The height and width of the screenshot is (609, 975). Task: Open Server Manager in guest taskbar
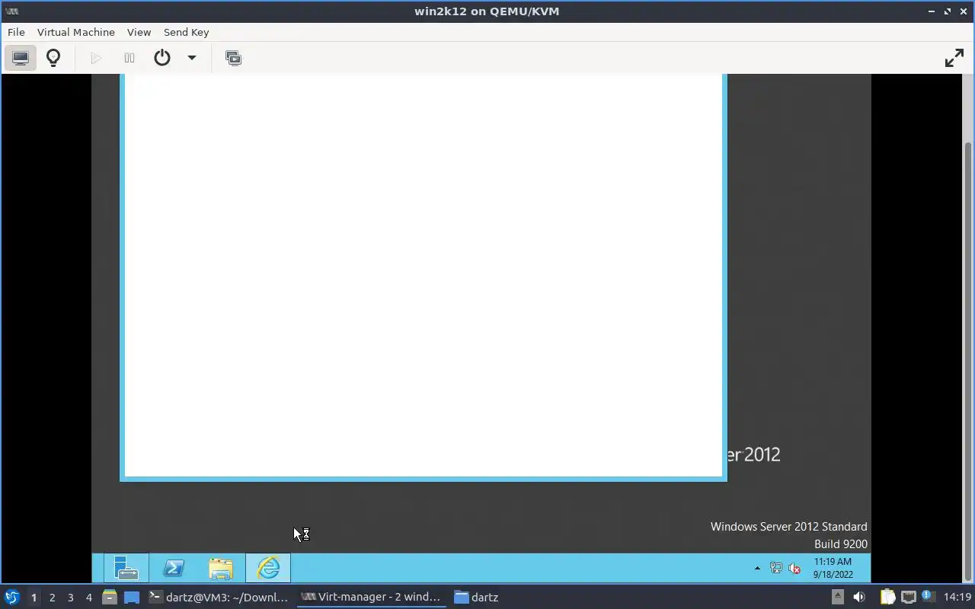pos(126,568)
